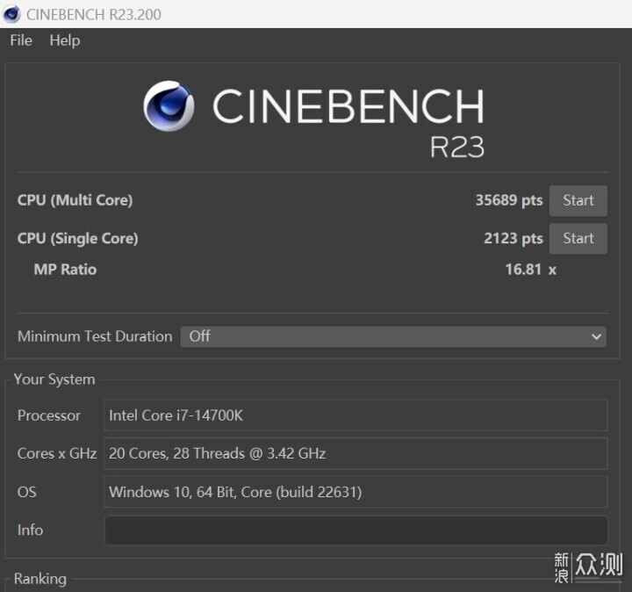
Task: Start the CPU Single Core test
Action: (578, 238)
